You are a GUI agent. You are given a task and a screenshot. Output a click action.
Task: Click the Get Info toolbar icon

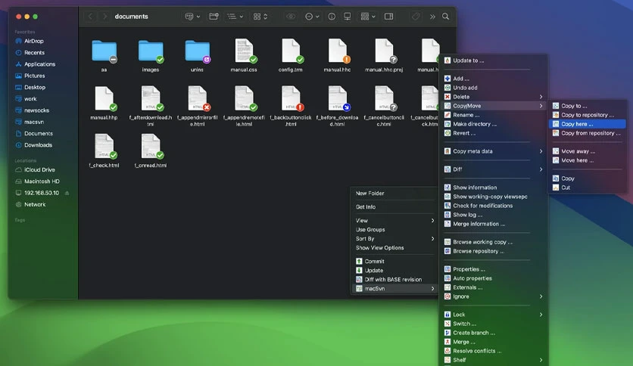[332, 17]
